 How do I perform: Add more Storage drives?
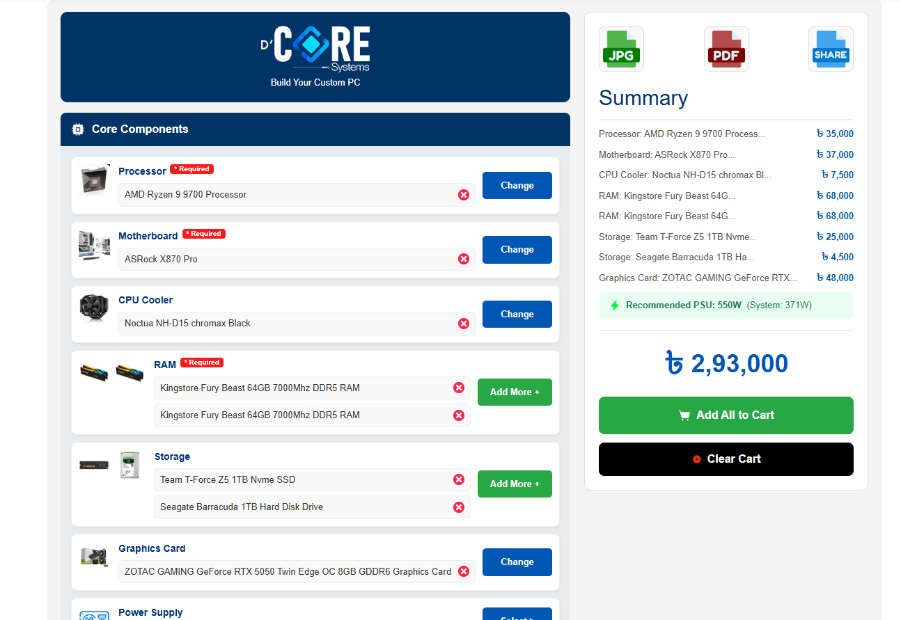tap(515, 484)
